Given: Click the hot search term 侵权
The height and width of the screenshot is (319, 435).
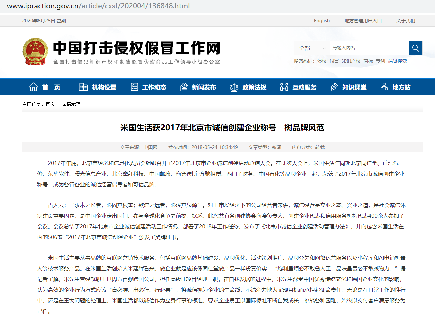Looking at the screenshot, I should [x=322, y=61].
